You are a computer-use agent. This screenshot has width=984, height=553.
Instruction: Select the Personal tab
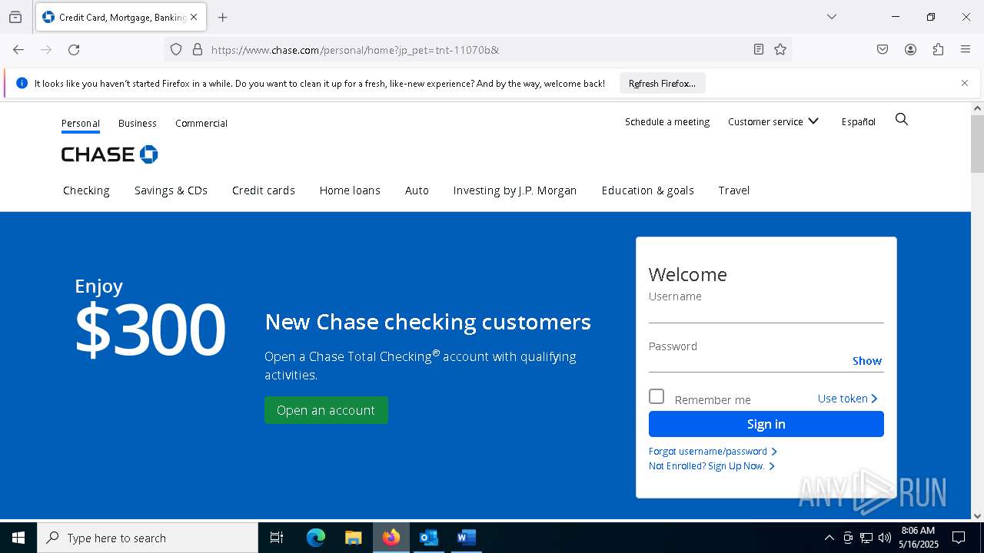tap(81, 124)
